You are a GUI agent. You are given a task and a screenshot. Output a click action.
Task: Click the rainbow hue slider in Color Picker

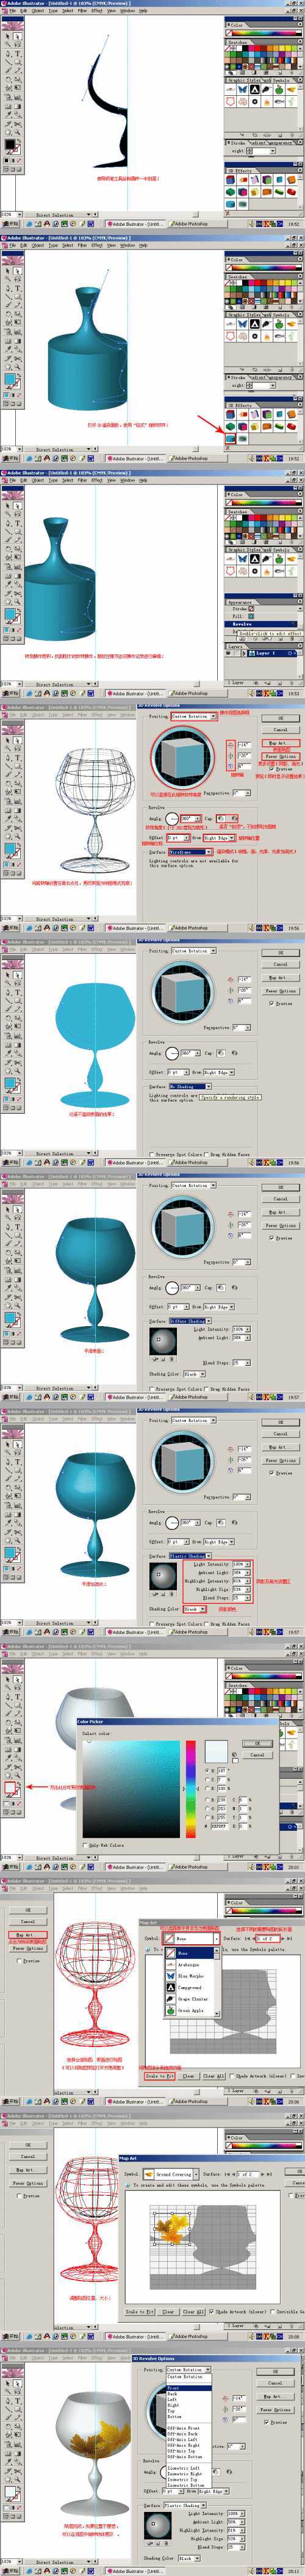click(x=190, y=1789)
